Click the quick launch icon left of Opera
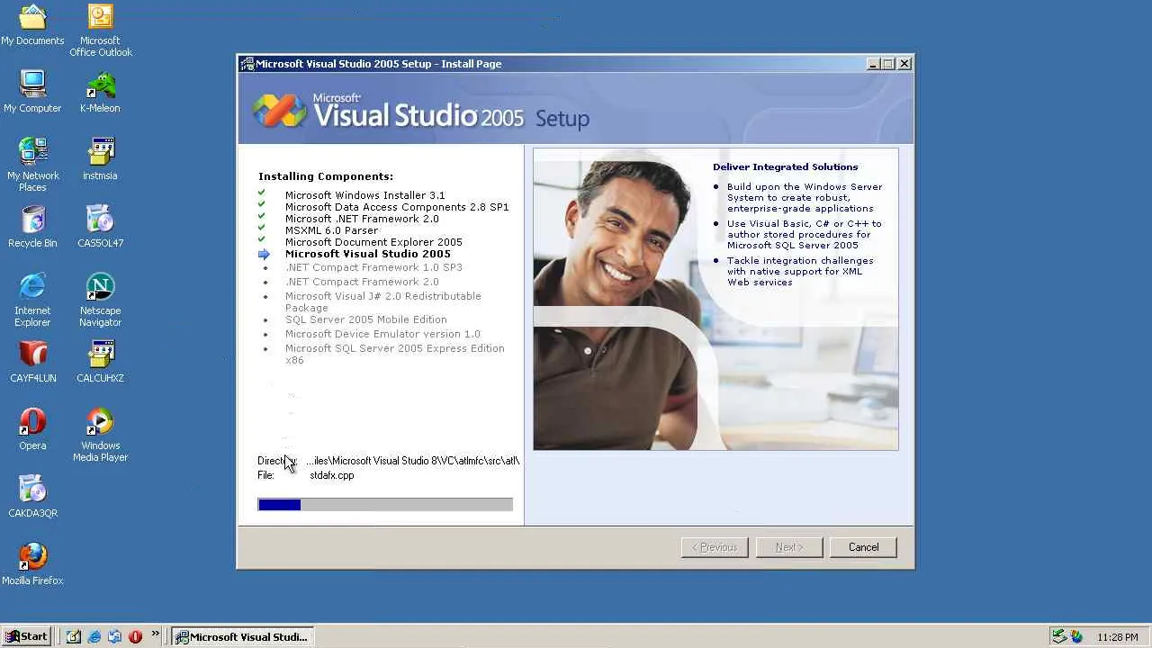Image resolution: width=1152 pixels, height=648 pixels. (114, 636)
